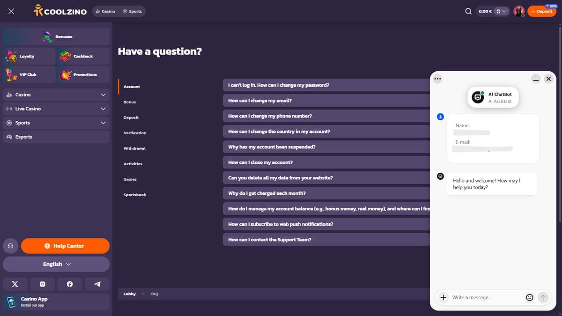Expand 'Can you delete all my data' question

(x=326, y=178)
